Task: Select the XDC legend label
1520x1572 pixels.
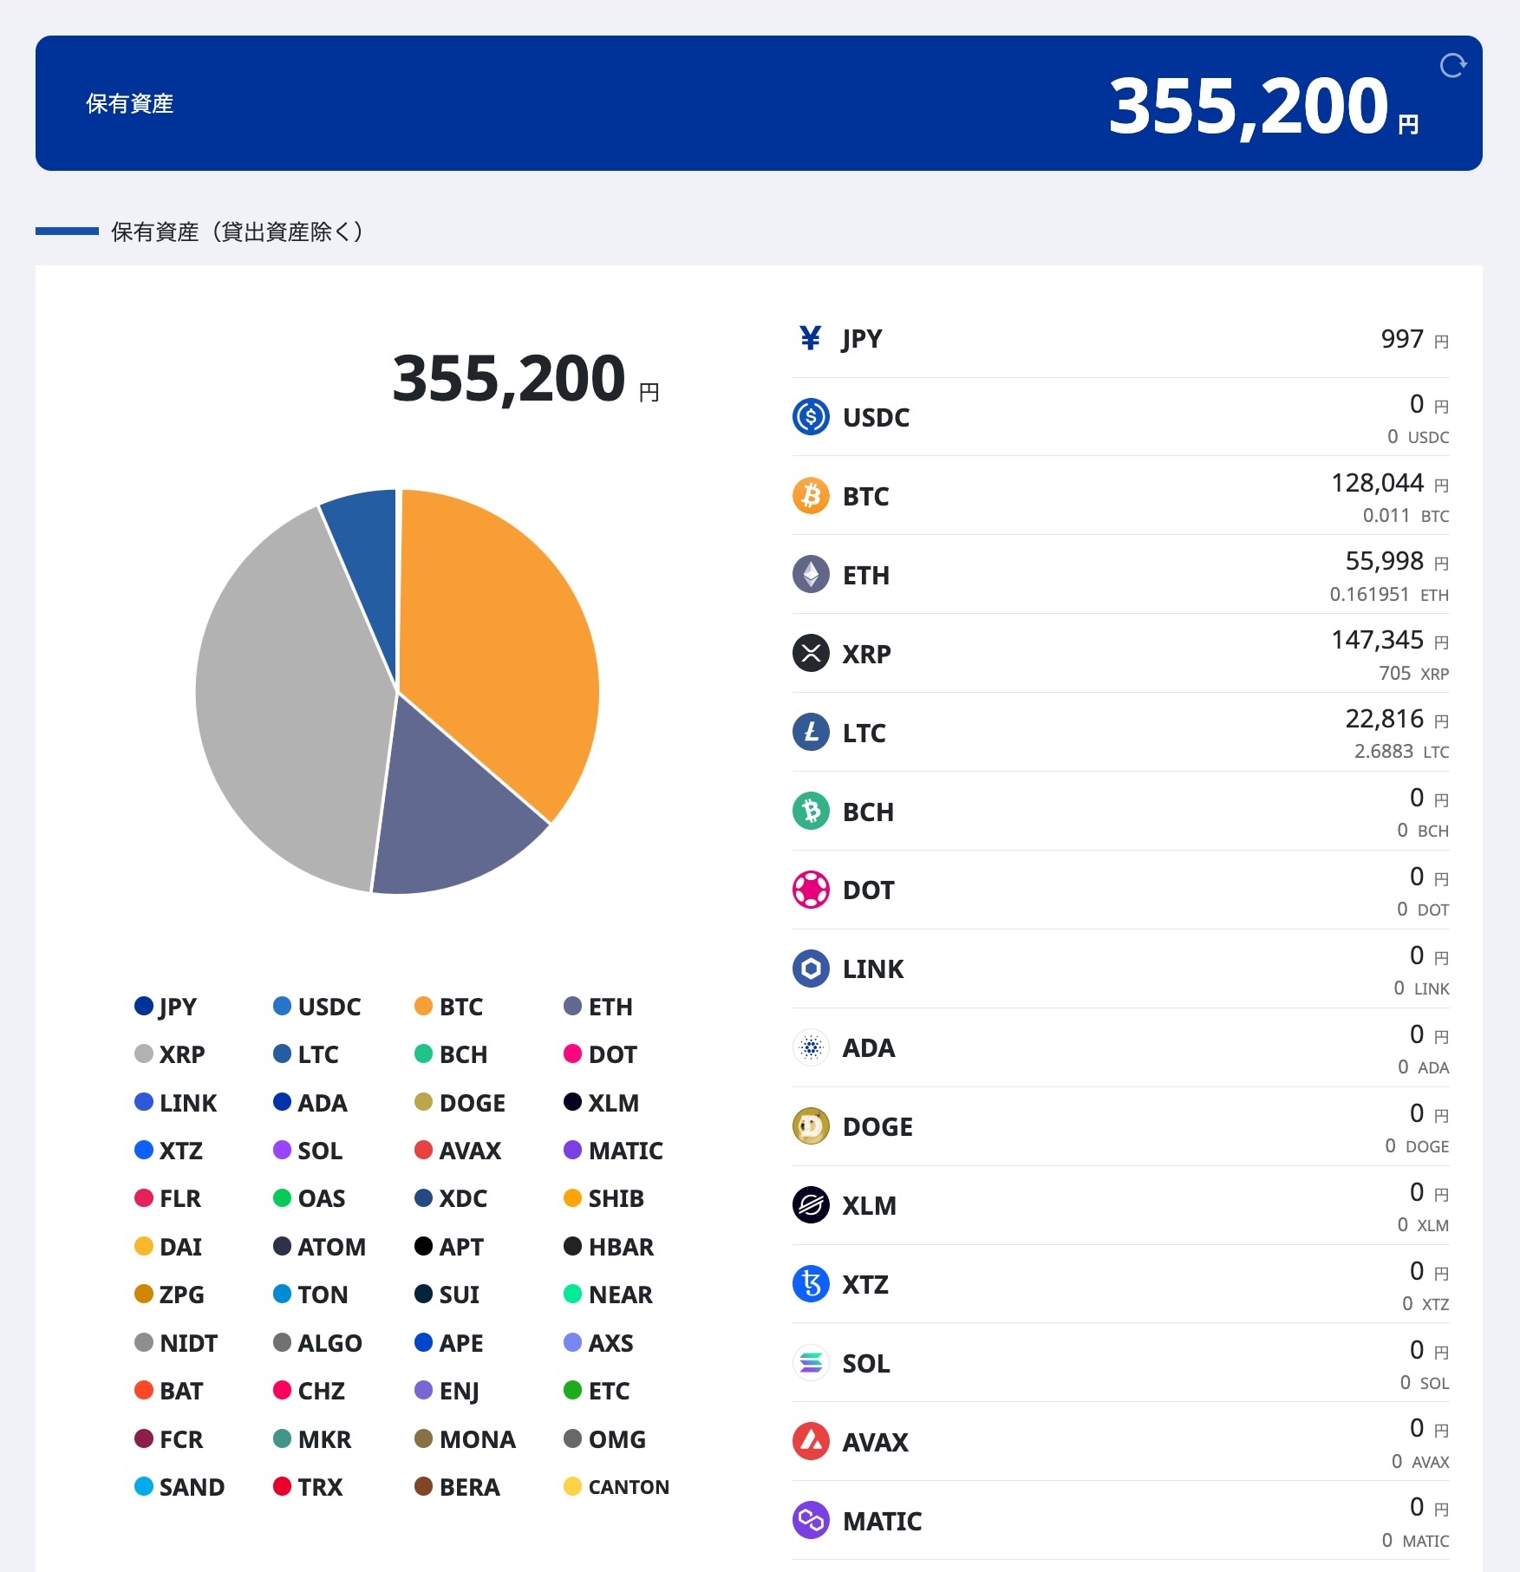Action: click(x=463, y=1198)
